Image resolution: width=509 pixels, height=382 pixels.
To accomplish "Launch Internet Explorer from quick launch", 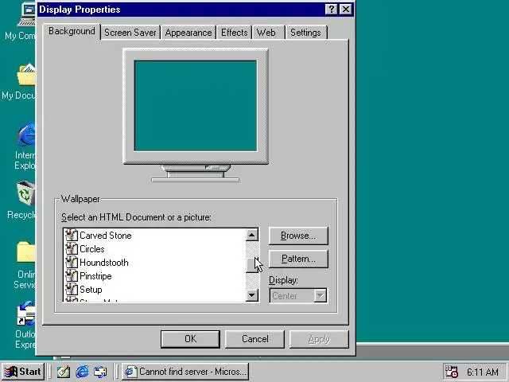I will (x=82, y=372).
